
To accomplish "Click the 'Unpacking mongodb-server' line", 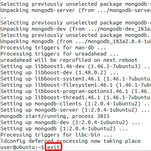I will pos(76,10).
